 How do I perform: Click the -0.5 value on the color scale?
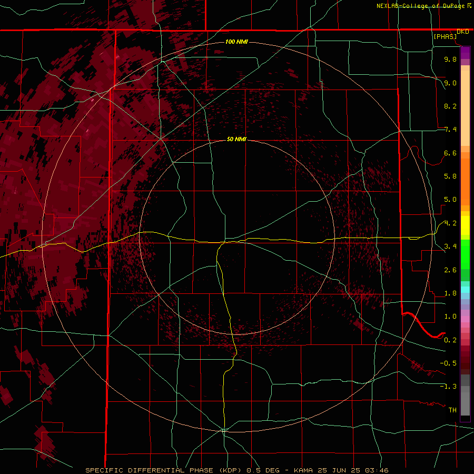(448, 363)
